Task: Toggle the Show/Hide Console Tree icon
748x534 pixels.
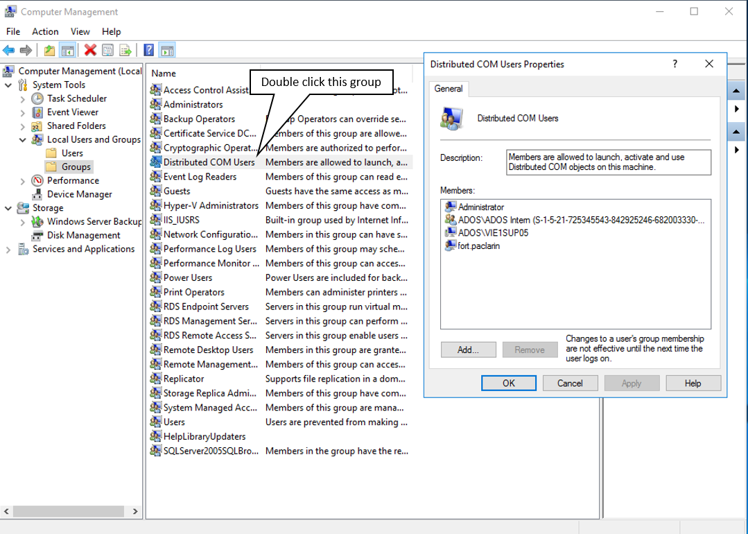Action: point(68,50)
